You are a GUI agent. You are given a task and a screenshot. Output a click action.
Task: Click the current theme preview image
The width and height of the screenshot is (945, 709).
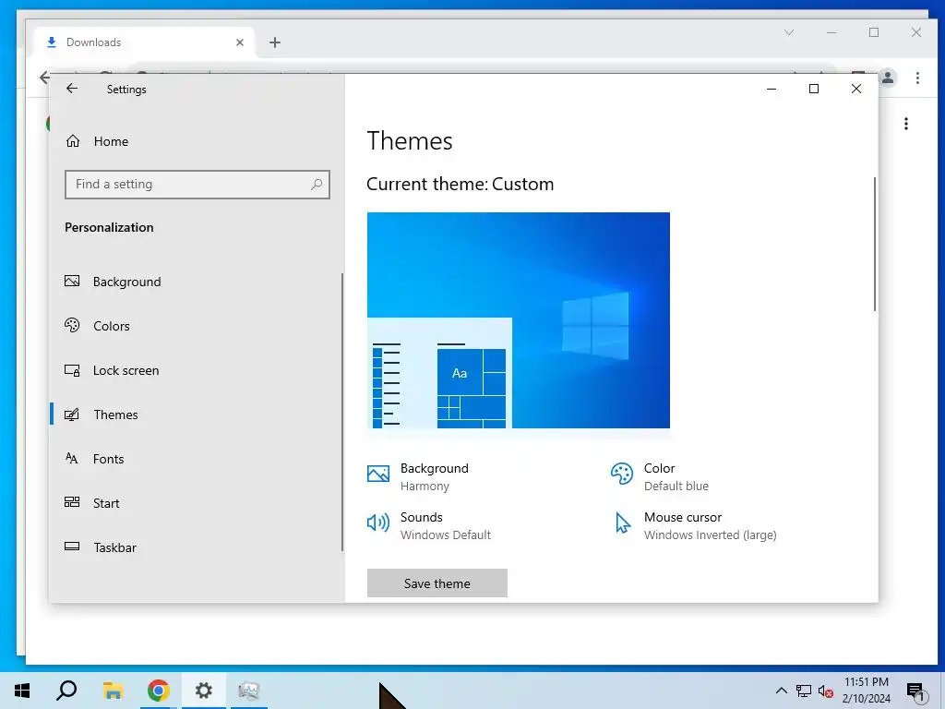(519, 320)
